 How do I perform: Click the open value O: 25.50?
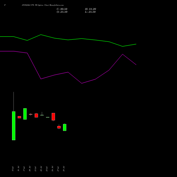pyautogui.click(x=62, y=12)
